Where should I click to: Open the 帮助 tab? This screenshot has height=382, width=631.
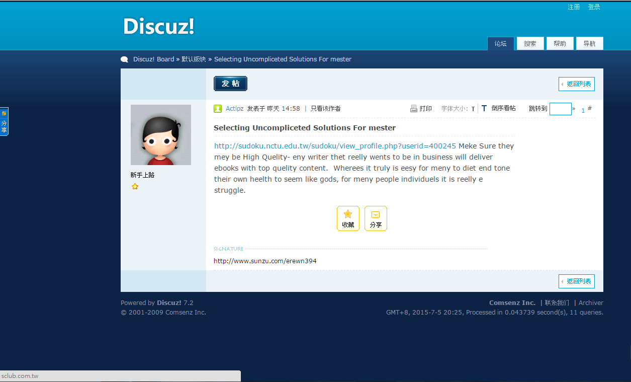[x=560, y=44]
